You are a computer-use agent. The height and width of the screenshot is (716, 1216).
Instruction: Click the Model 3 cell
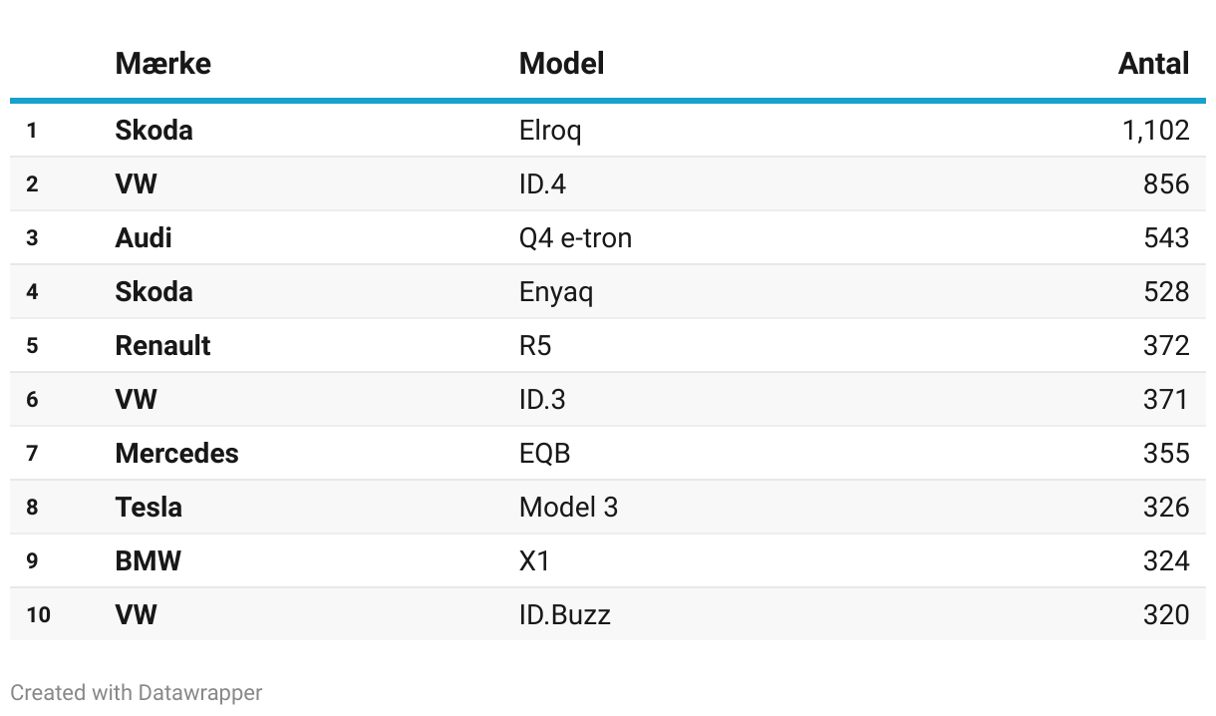click(x=568, y=508)
